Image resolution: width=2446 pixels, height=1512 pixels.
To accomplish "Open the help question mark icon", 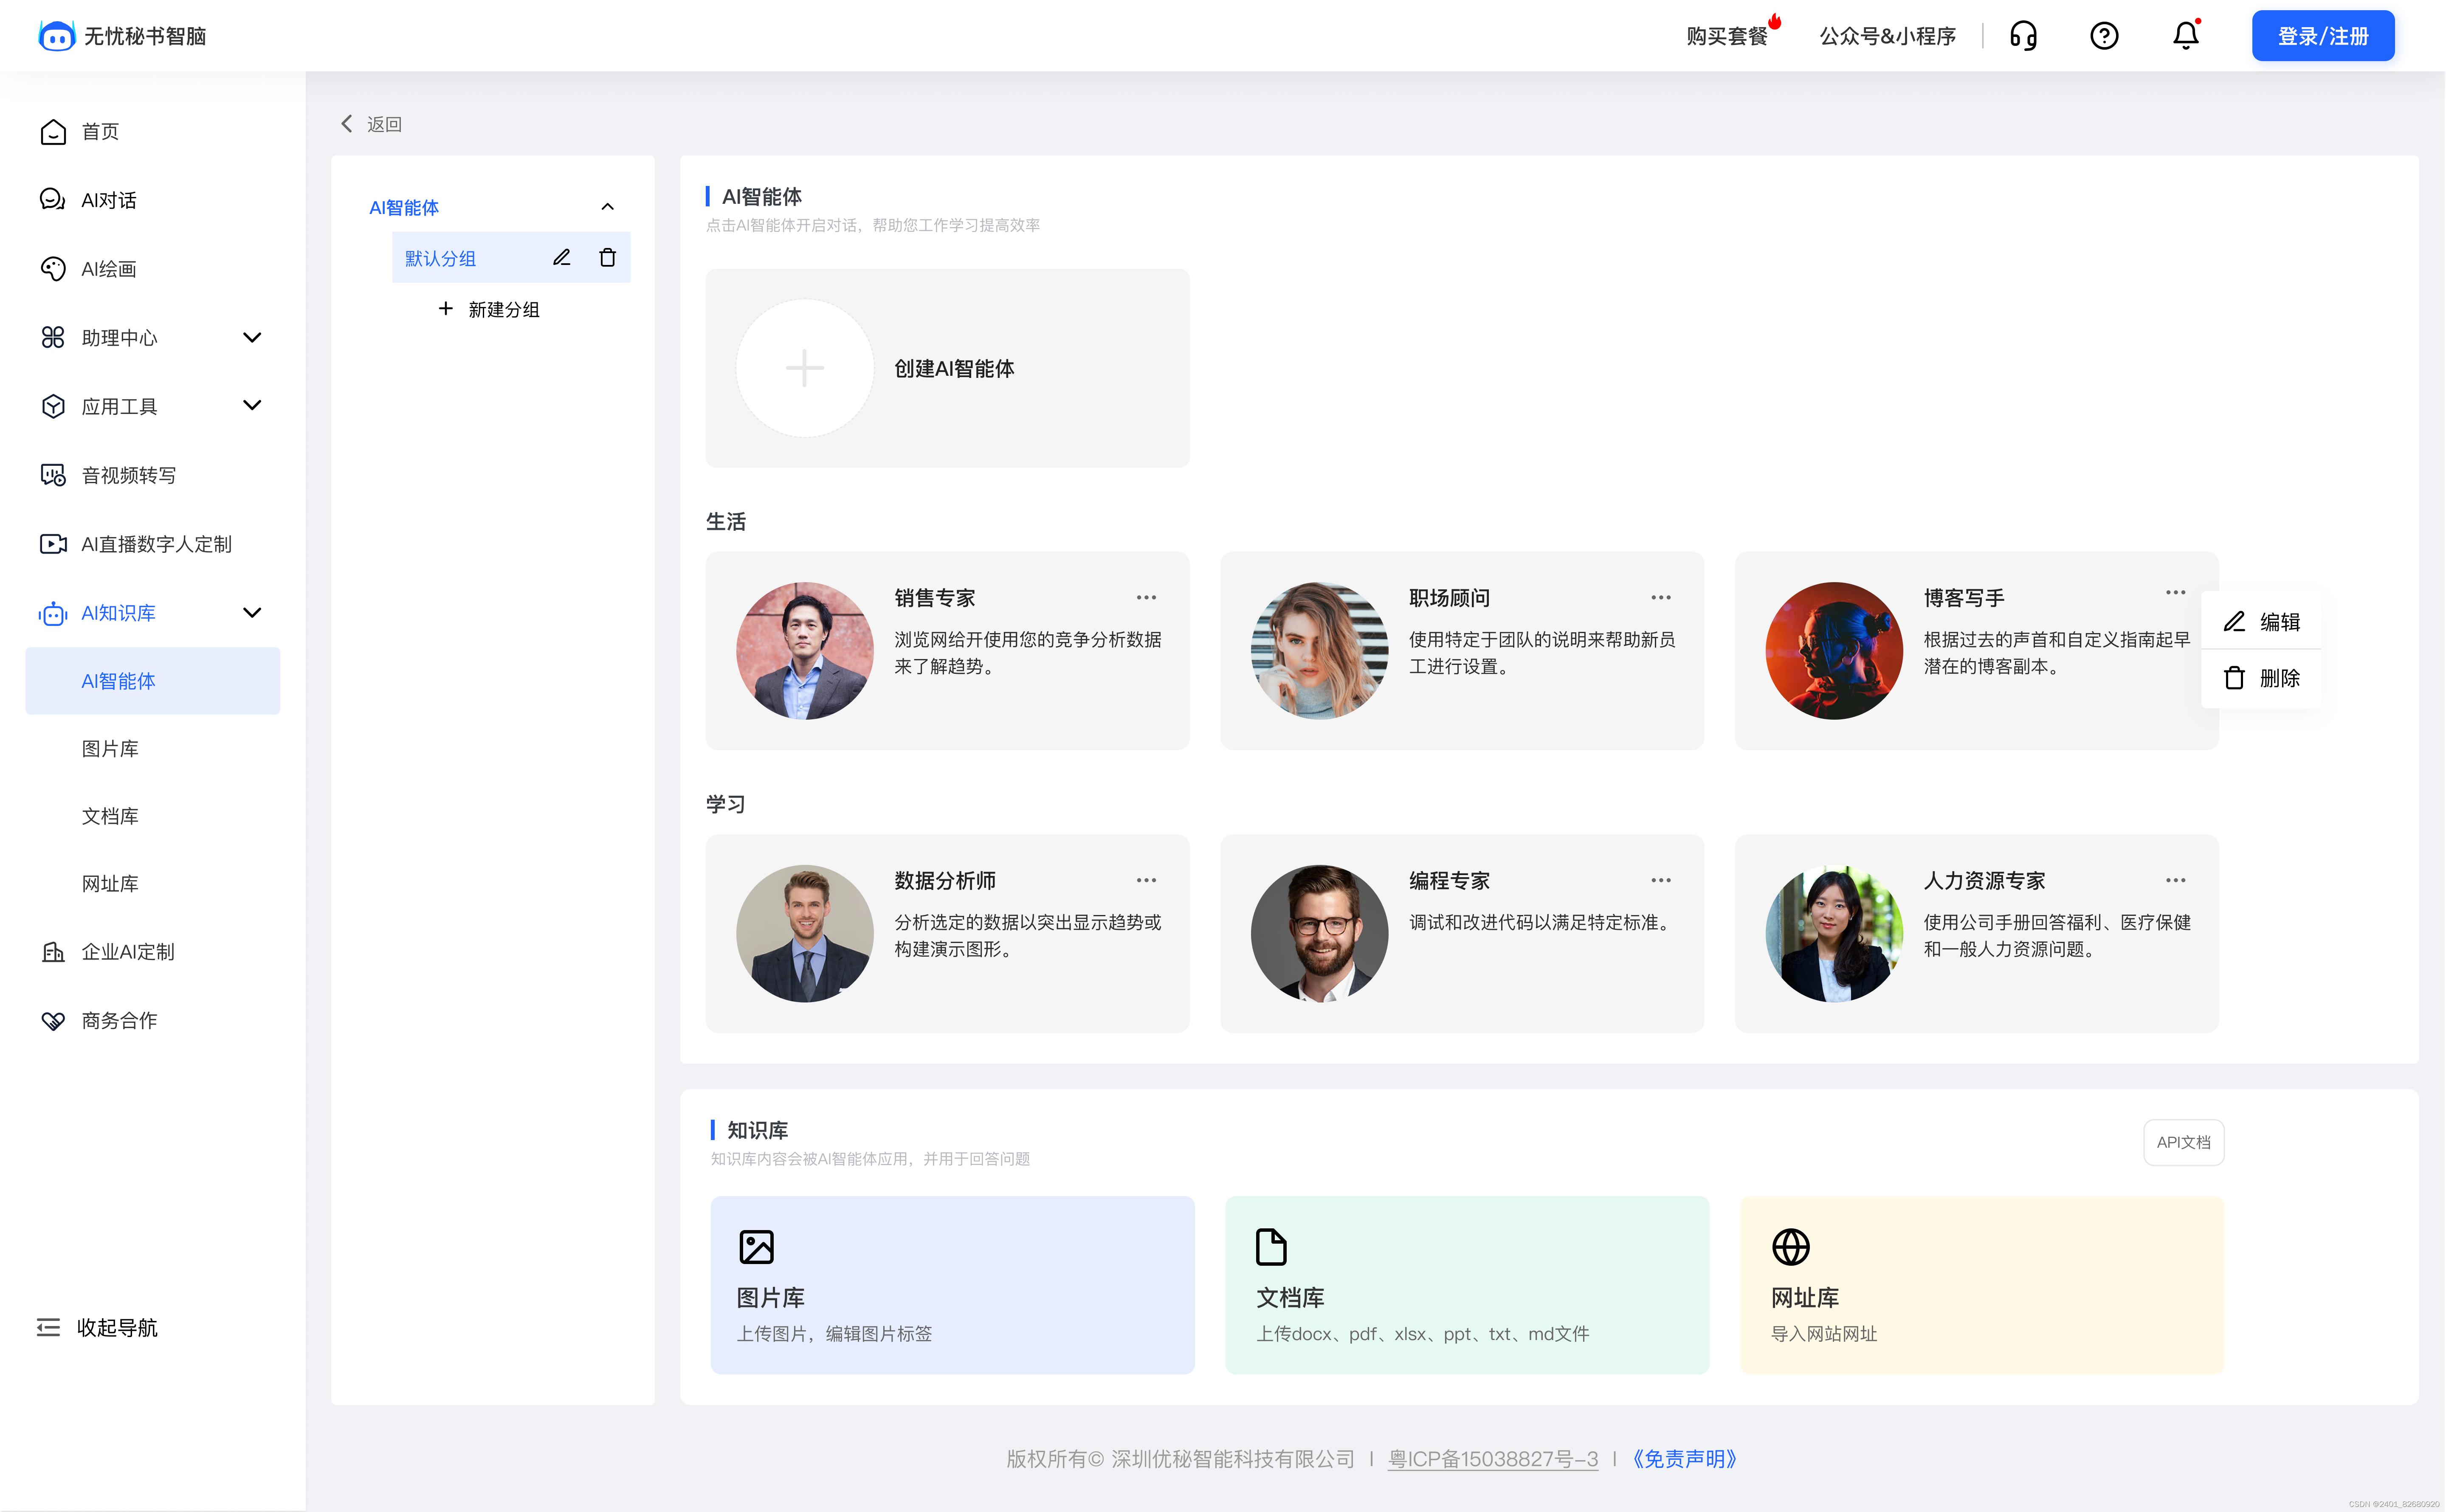I will [x=2104, y=36].
